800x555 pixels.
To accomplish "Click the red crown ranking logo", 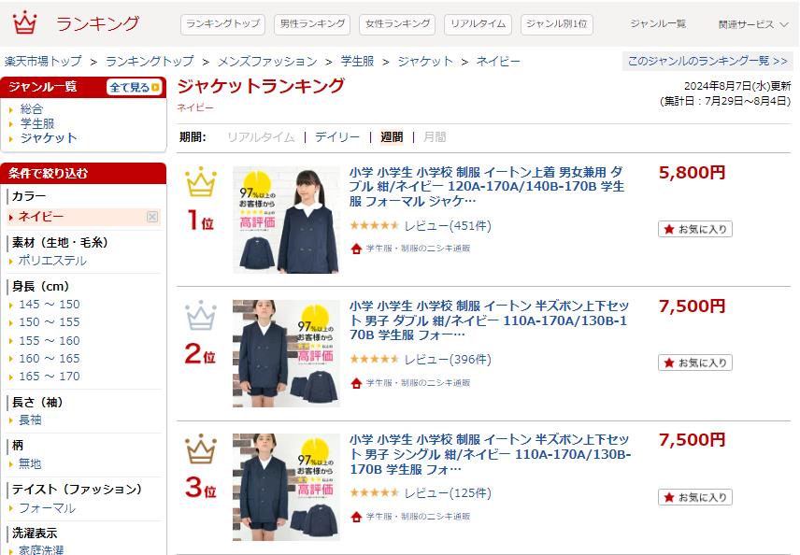I will 25,23.
